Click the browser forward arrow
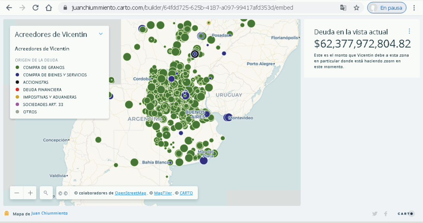The width and height of the screenshot is (423, 223). 22,8
